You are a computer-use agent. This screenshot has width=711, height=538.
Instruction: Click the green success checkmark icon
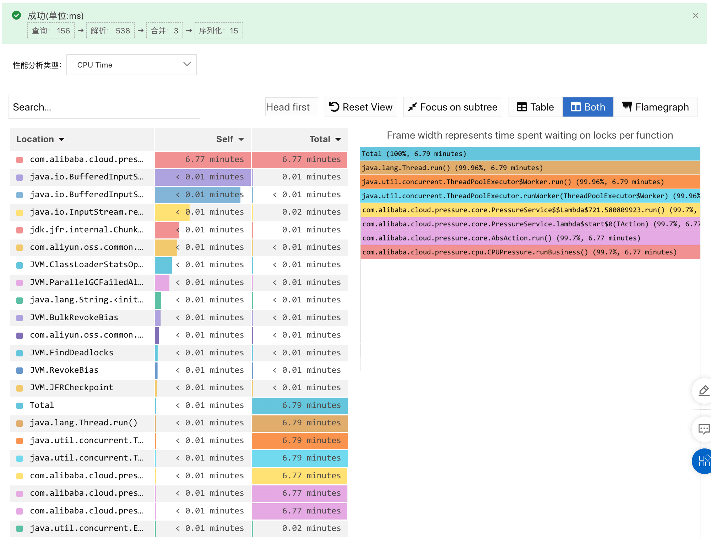(x=16, y=15)
